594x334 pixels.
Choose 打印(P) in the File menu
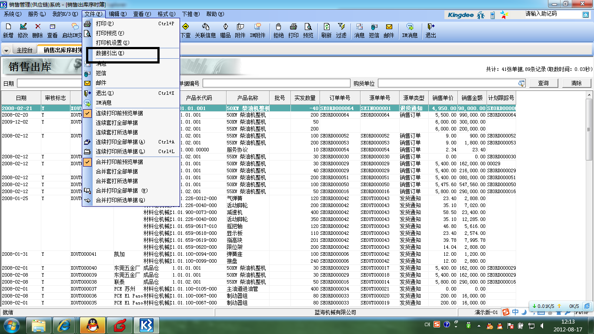131,23
